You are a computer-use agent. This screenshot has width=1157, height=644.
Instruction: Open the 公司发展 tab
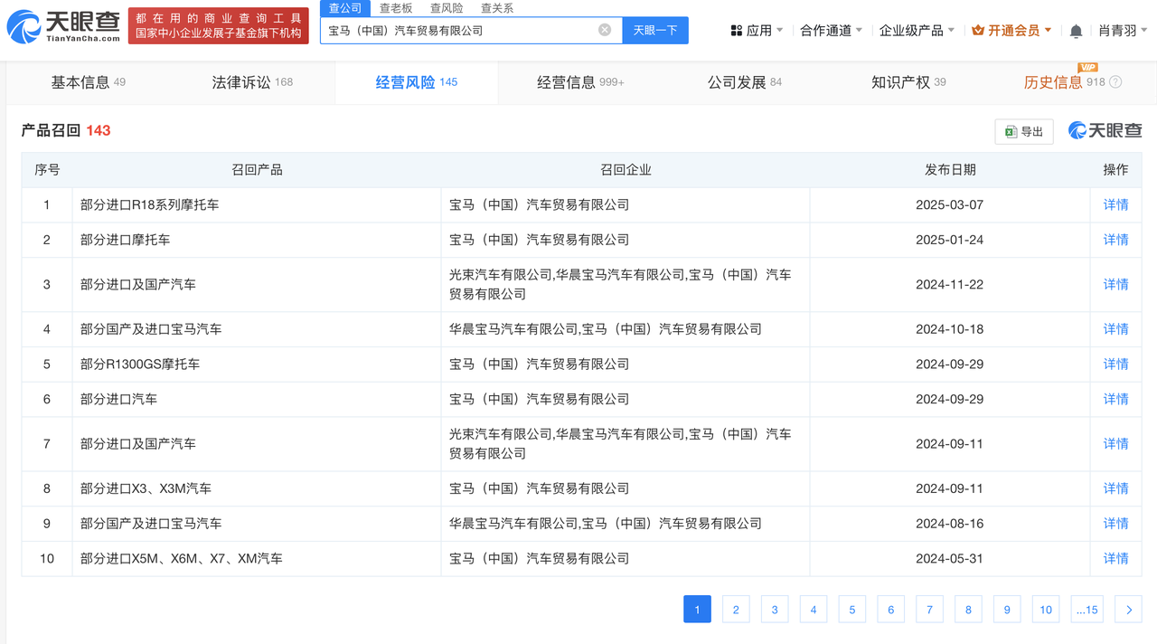pyautogui.click(x=744, y=82)
